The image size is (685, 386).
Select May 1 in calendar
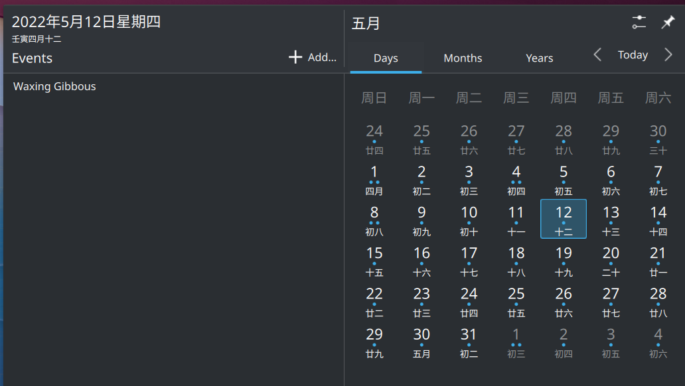pyautogui.click(x=374, y=178)
